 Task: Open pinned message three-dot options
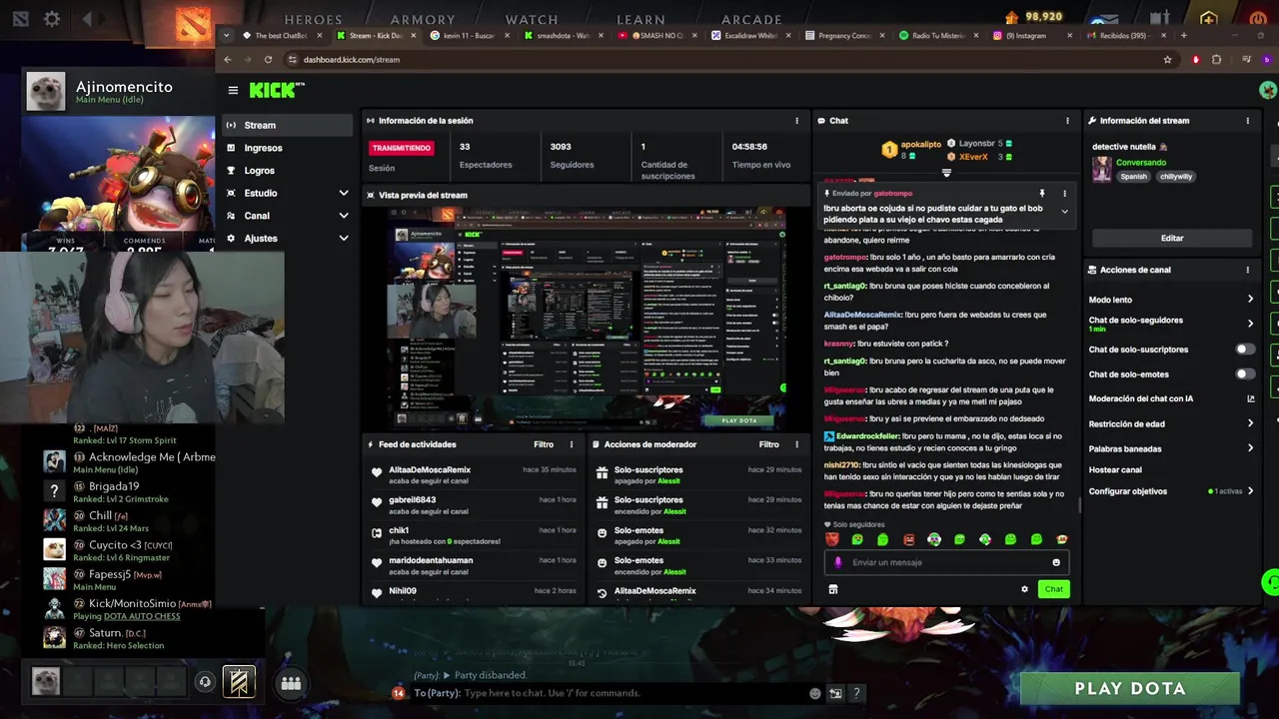(x=1064, y=194)
